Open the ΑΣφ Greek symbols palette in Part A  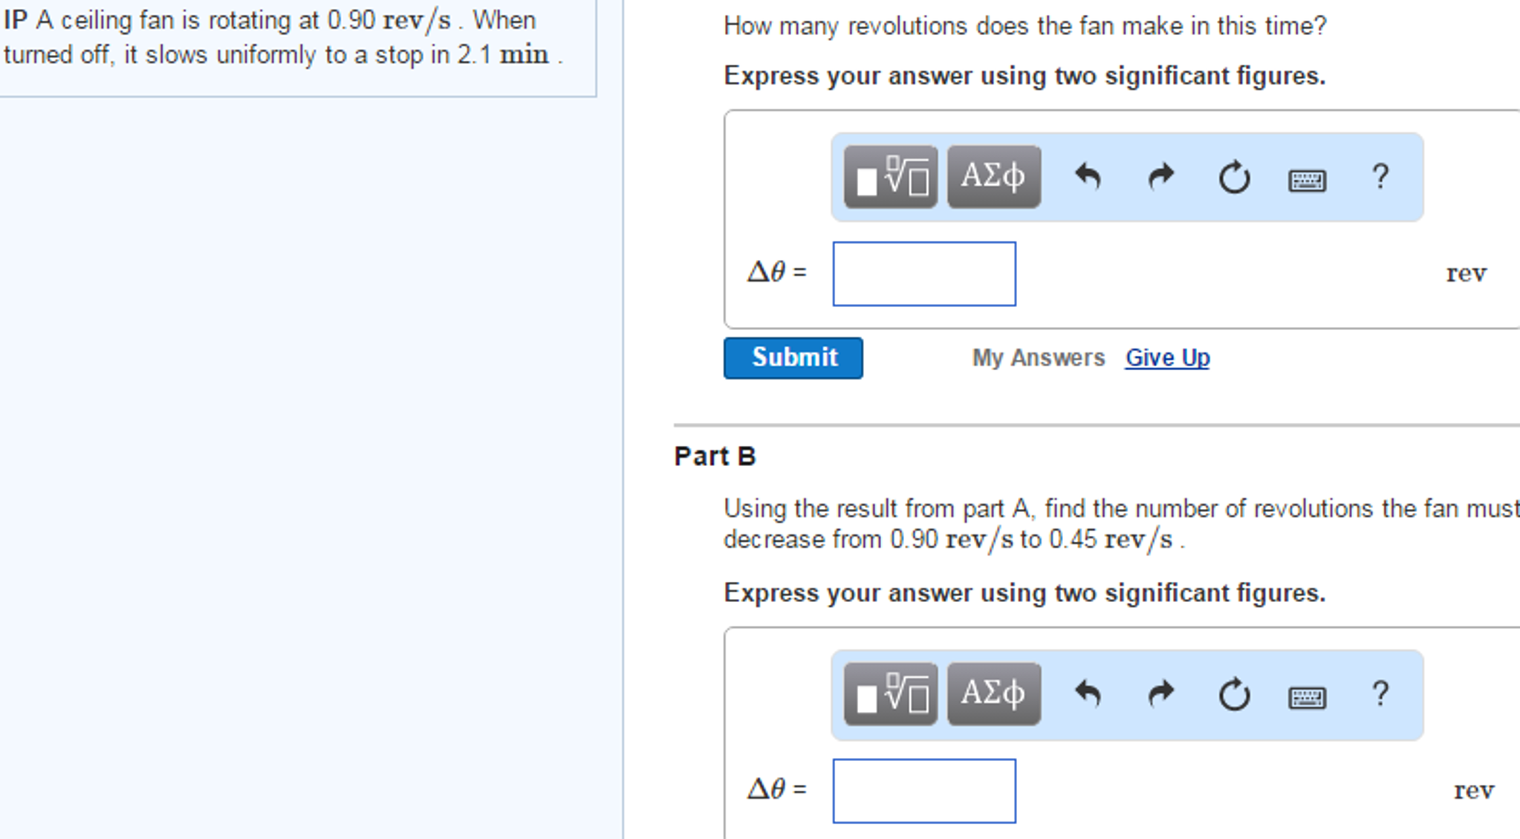(993, 176)
